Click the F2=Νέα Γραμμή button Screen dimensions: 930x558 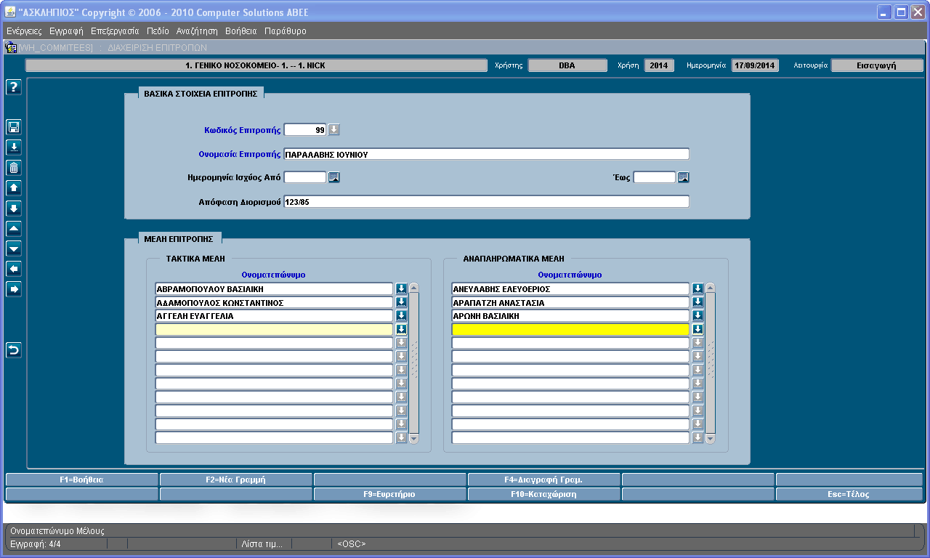pyautogui.click(x=236, y=480)
